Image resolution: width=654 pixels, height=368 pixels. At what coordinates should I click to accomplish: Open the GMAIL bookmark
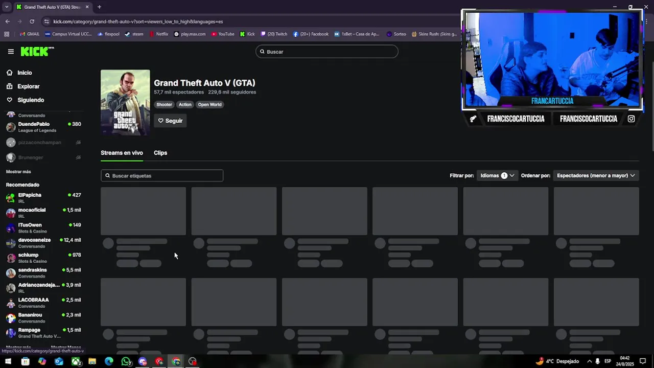pyautogui.click(x=29, y=34)
